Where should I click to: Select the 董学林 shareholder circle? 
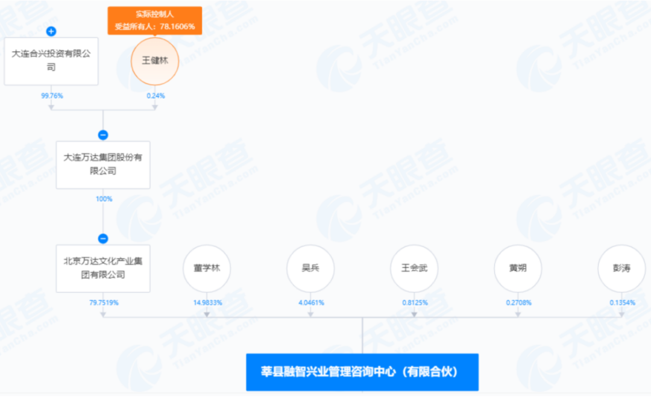point(207,268)
